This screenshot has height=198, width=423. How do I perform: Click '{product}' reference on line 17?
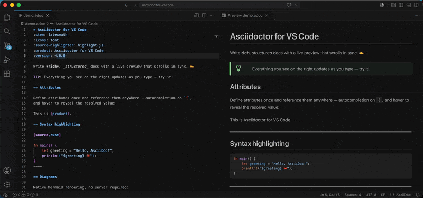coord(60,114)
